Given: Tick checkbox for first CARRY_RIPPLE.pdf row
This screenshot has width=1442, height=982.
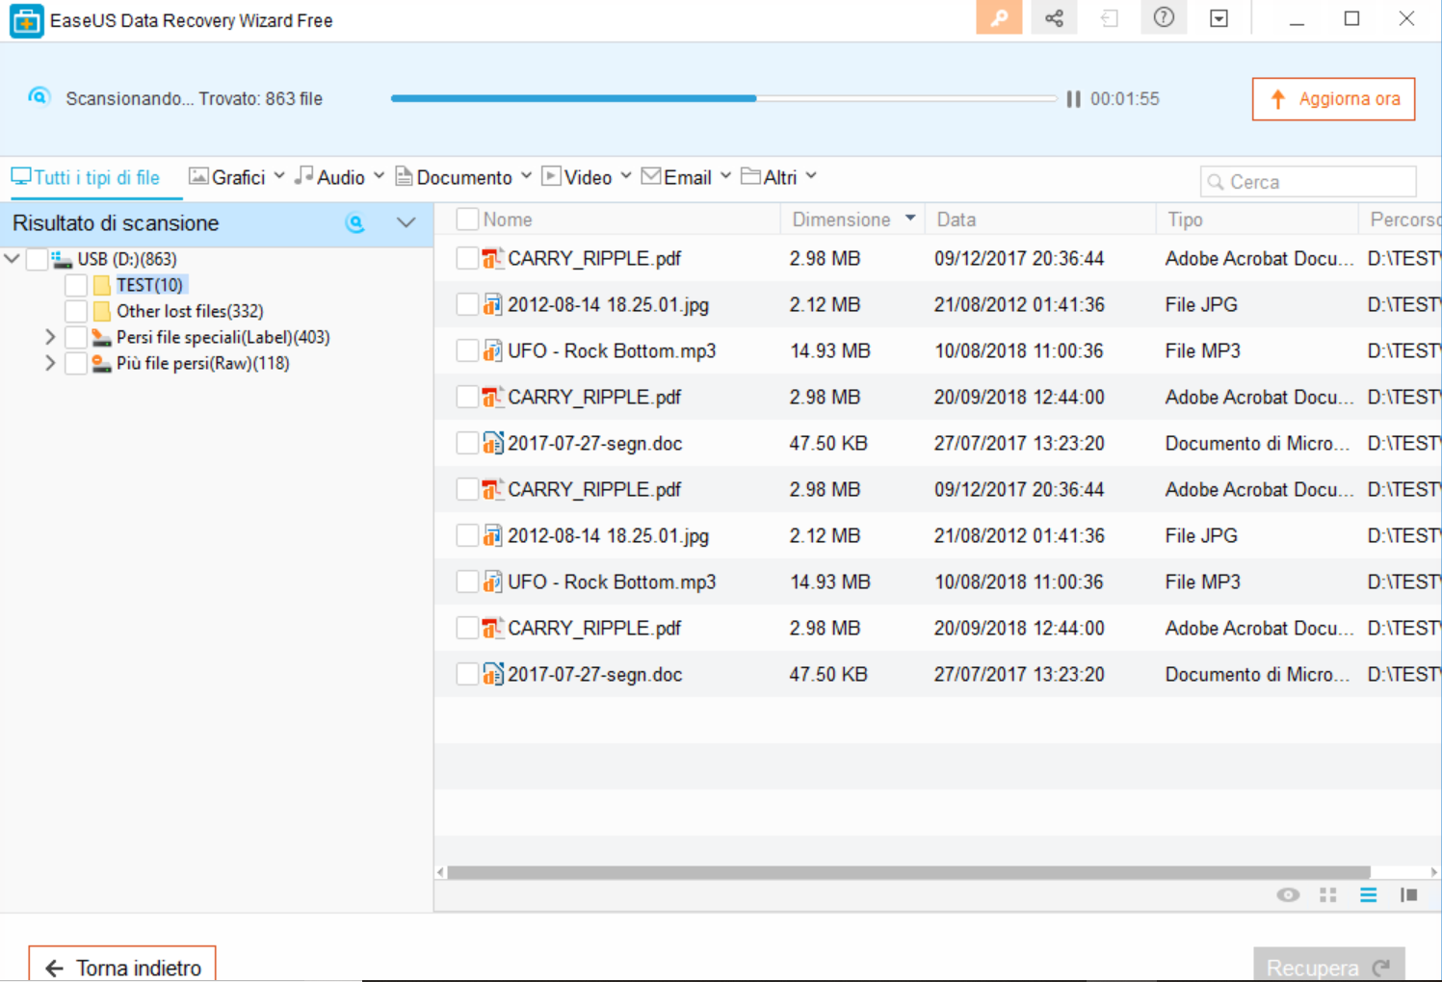Looking at the screenshot, I should 467,258.
